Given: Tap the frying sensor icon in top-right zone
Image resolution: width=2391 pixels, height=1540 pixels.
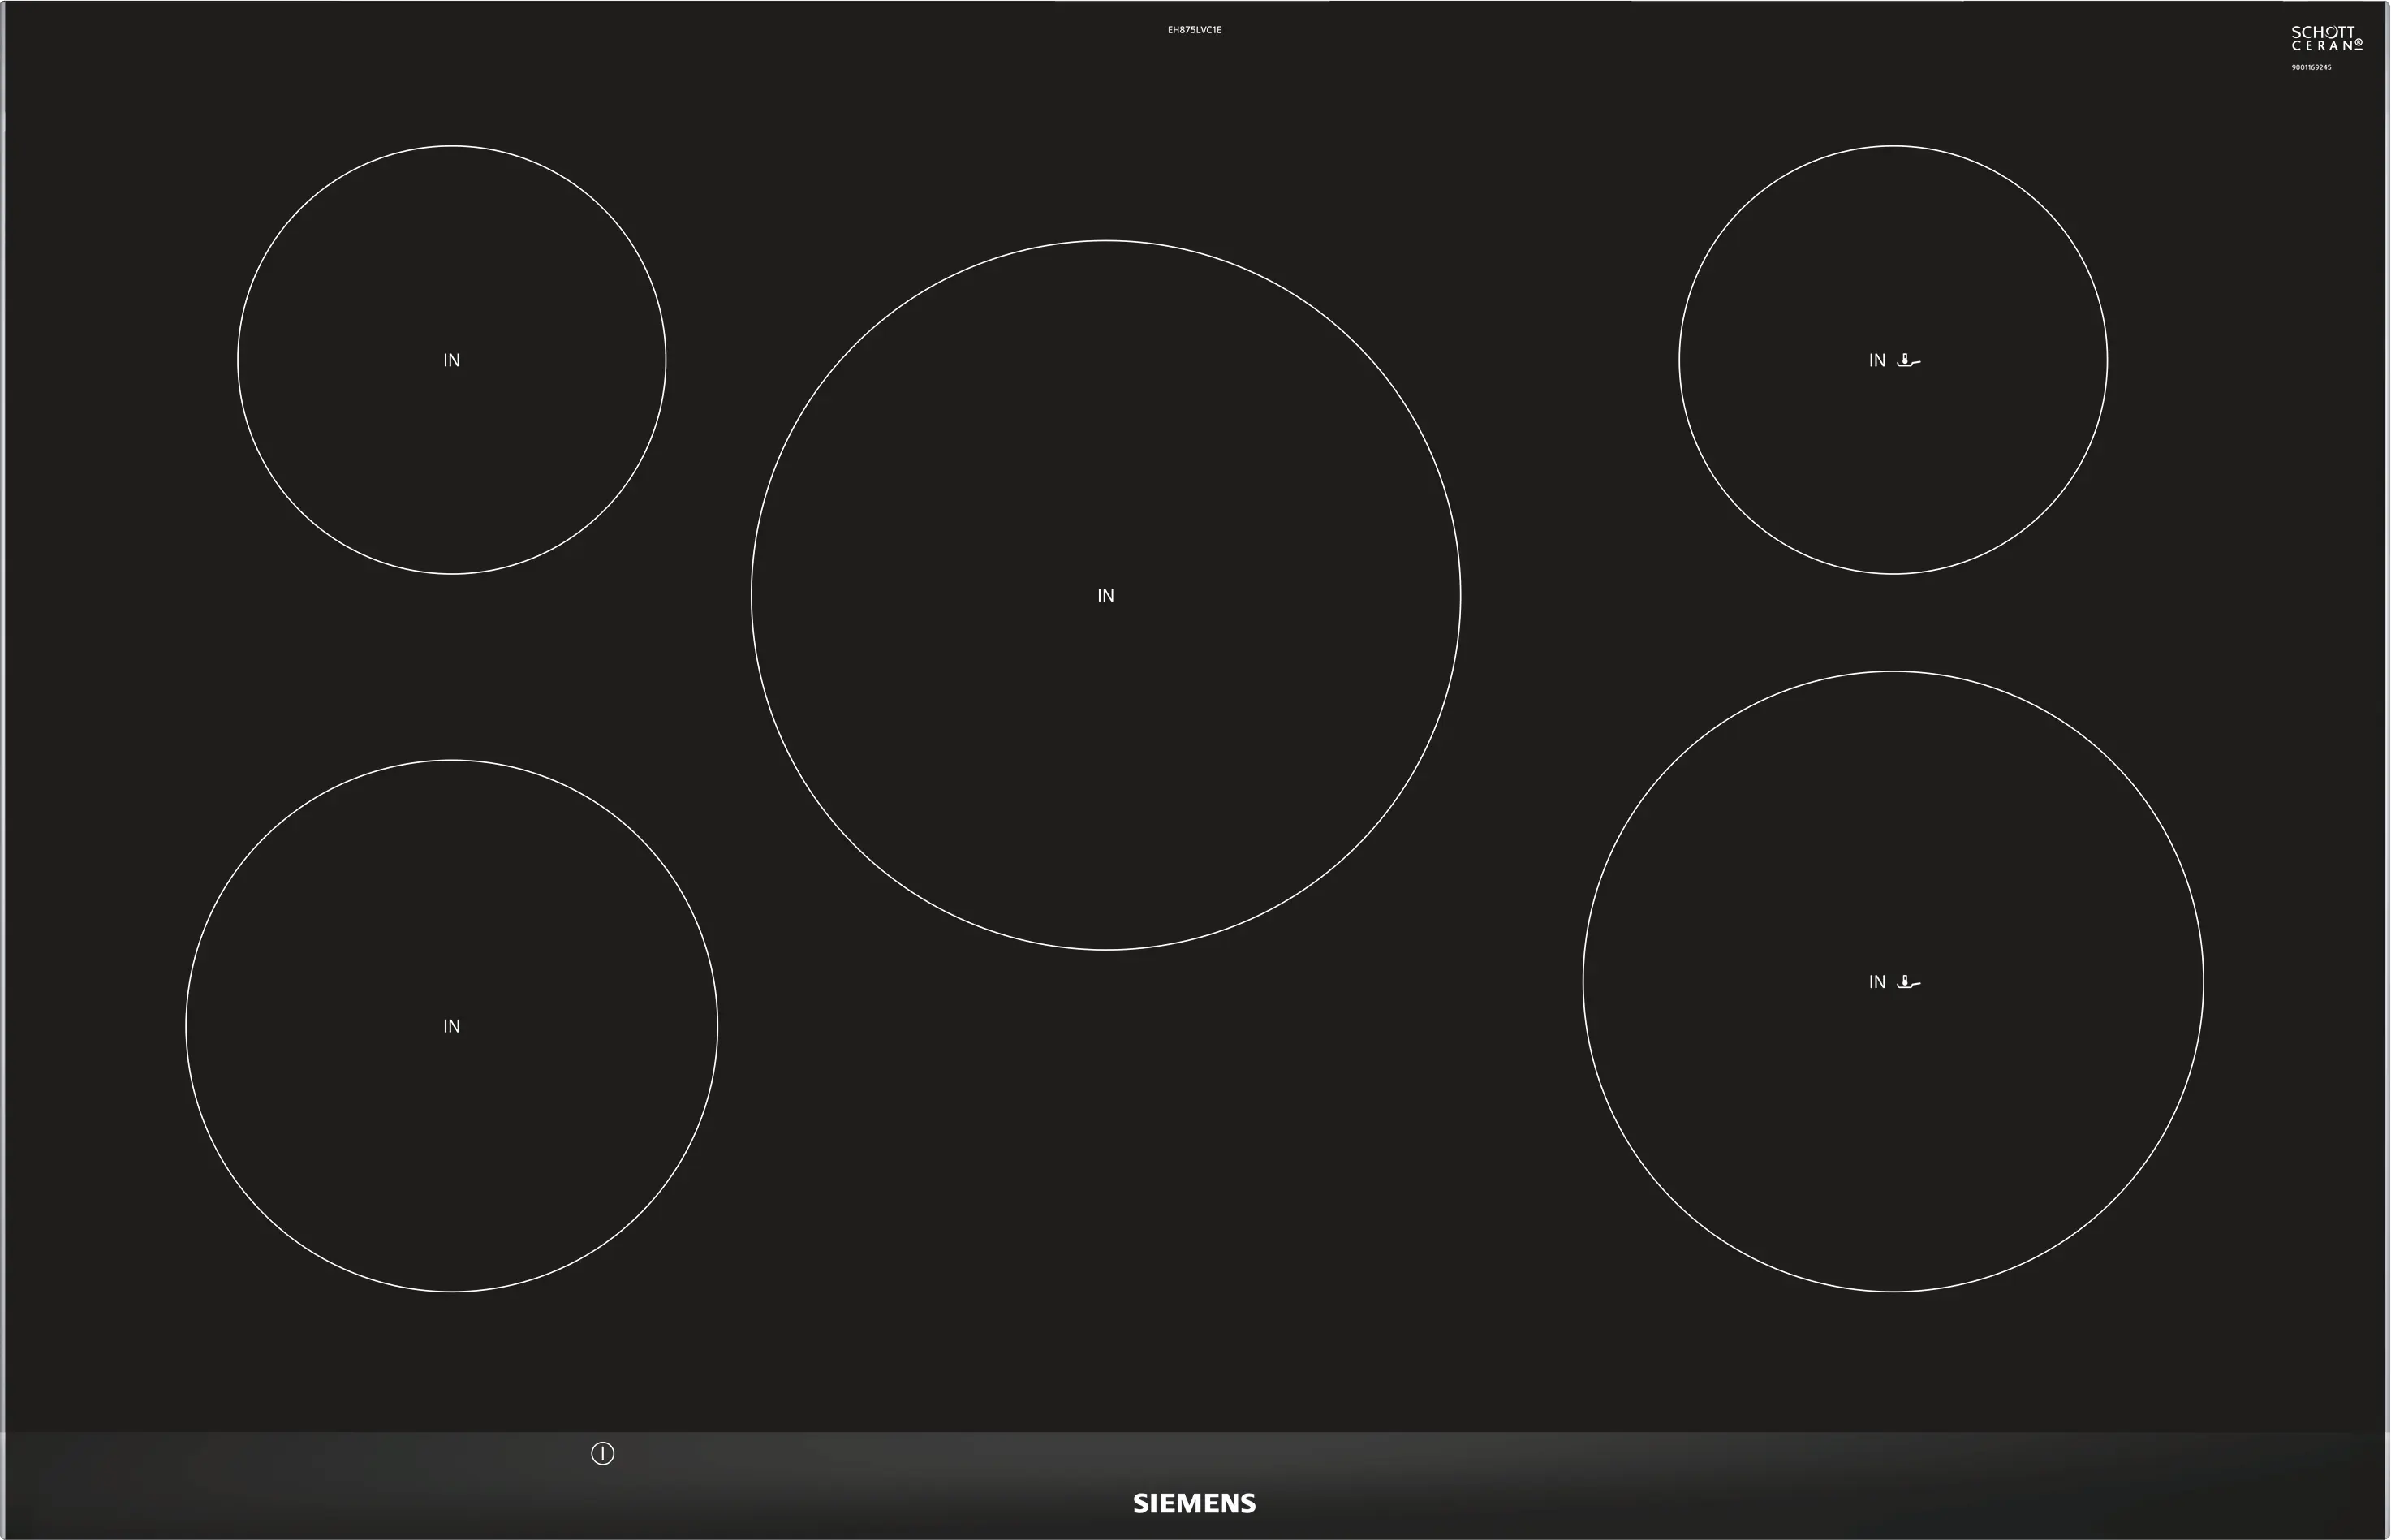Looking at the screenshot, I should [x=1908, y=360].
